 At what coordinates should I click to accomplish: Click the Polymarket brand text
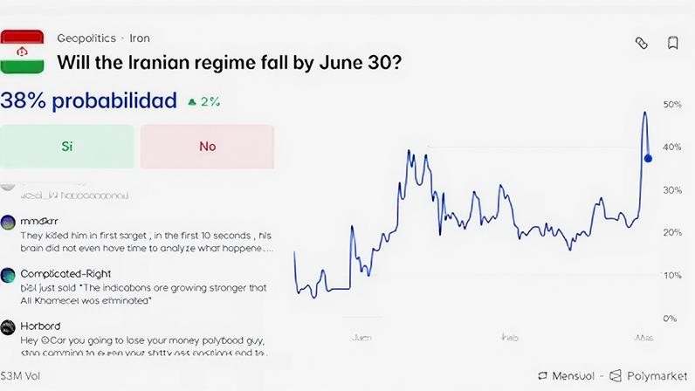click(x=657, y=376)
